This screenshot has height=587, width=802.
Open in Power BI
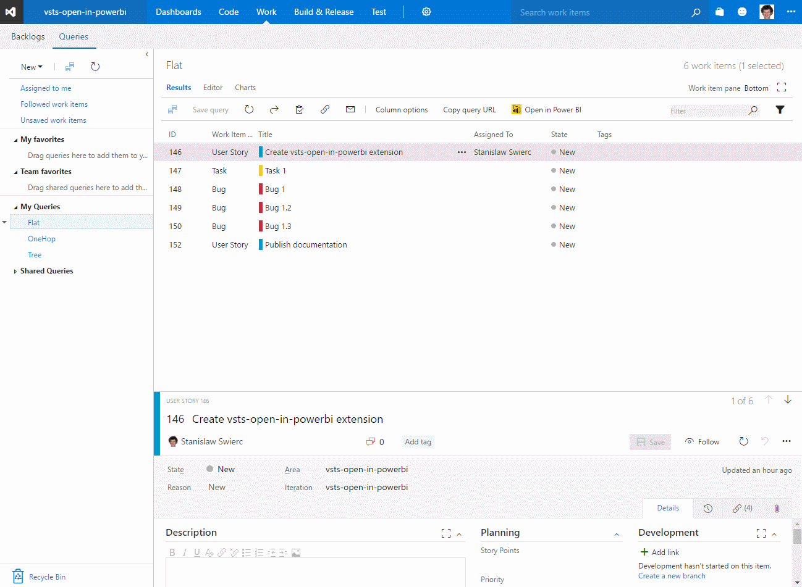(x=546, y=109)
